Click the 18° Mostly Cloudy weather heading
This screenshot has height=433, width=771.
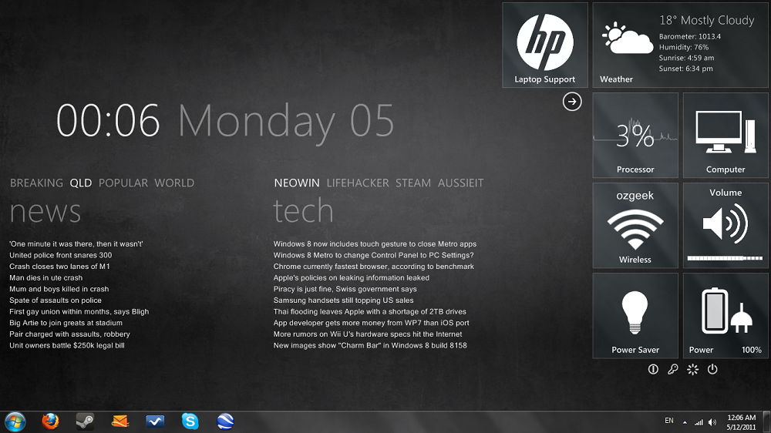point(706,20)
